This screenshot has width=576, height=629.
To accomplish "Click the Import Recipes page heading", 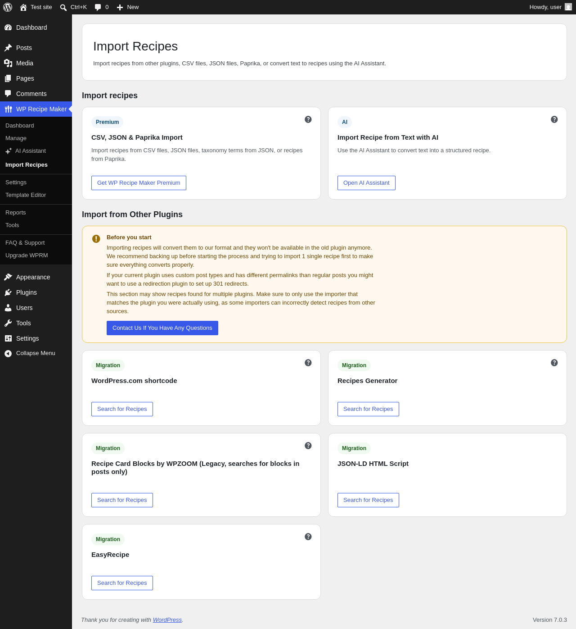I will (x=135, y=46).
